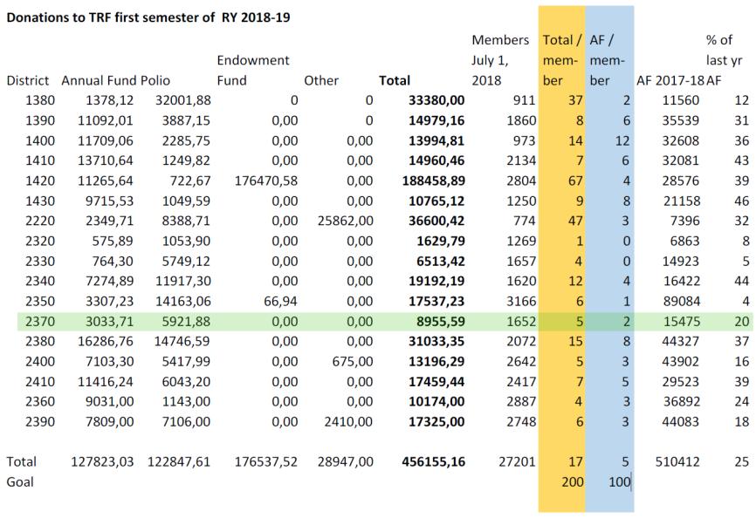Select the 'Total / member' header

click(x=562, y=60)
